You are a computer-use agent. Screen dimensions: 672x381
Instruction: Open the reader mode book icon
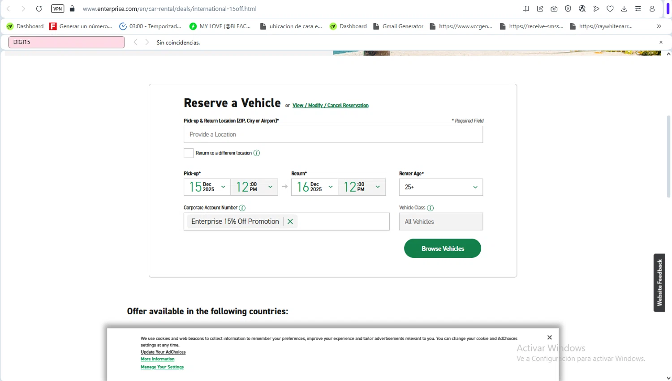click(526, 9)
